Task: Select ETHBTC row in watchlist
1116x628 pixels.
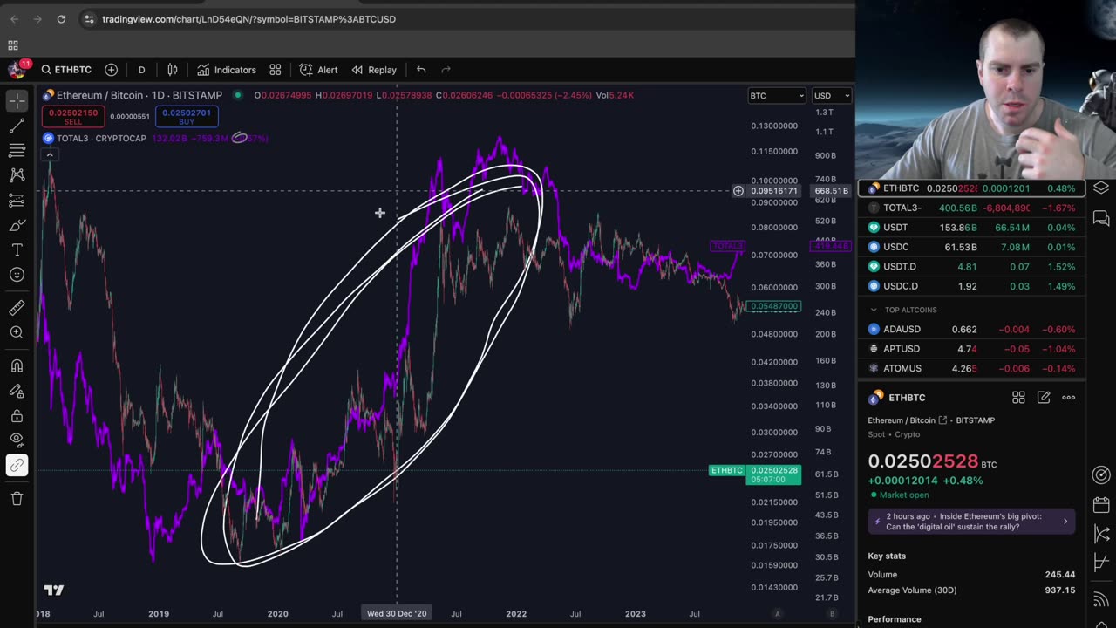Action: 971,188
